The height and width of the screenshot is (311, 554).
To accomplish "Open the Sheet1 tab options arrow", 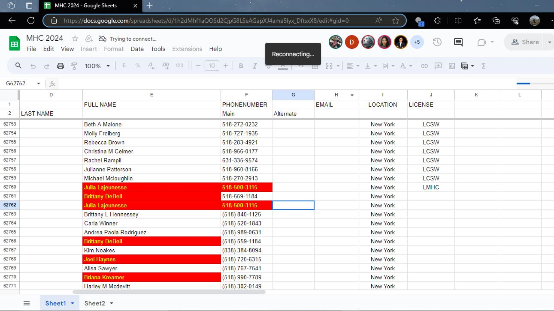I will [x=72, y=303].
